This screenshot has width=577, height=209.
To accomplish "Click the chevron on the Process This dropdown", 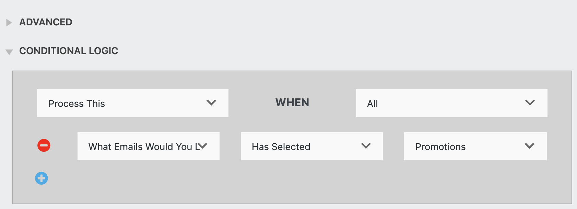I will (x=212, y=103).
